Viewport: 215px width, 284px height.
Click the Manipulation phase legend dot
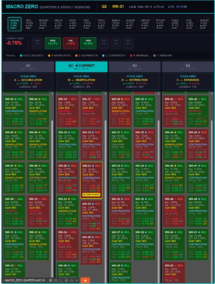pos(49,56)
